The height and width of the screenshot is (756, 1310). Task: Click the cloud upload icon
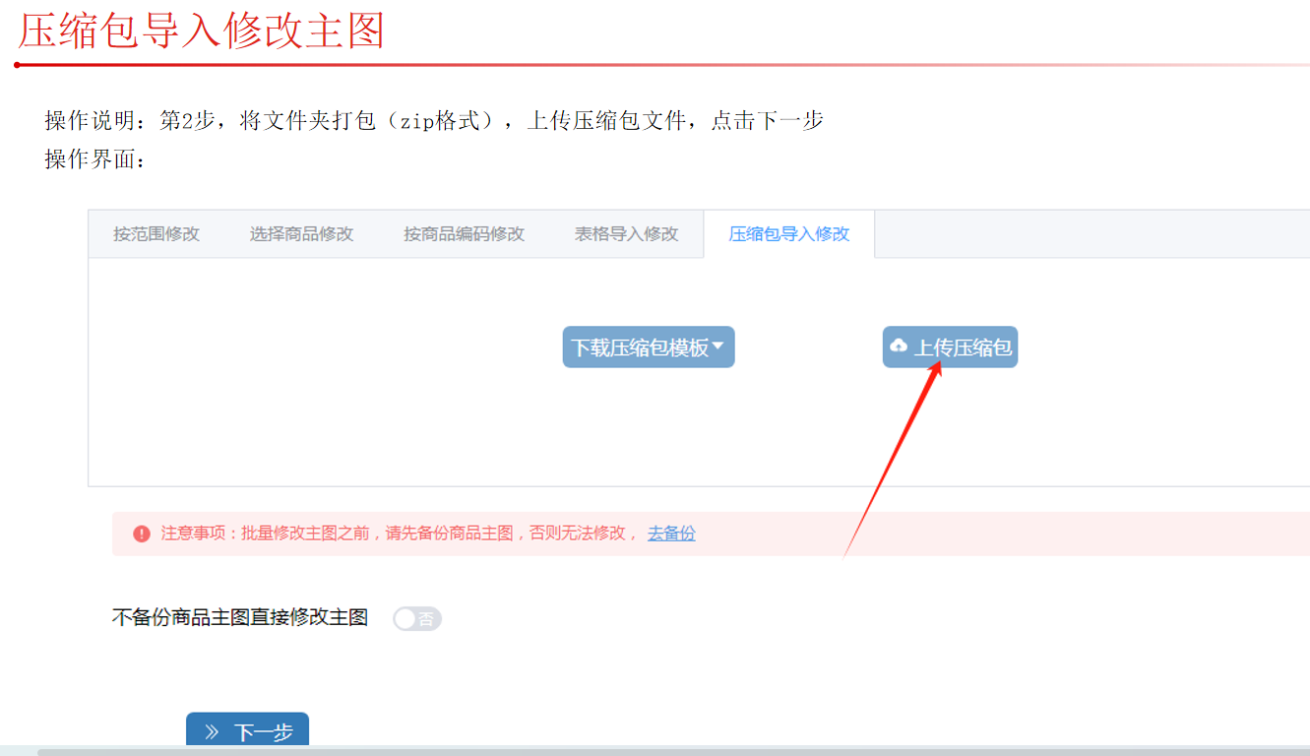click(899, 346)
